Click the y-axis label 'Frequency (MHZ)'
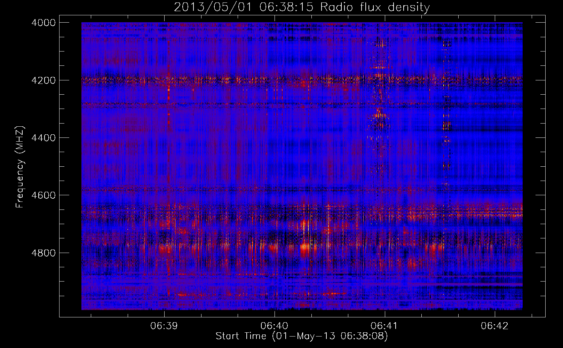This screenshot has height=348, width=563. [x=20, y=167]
